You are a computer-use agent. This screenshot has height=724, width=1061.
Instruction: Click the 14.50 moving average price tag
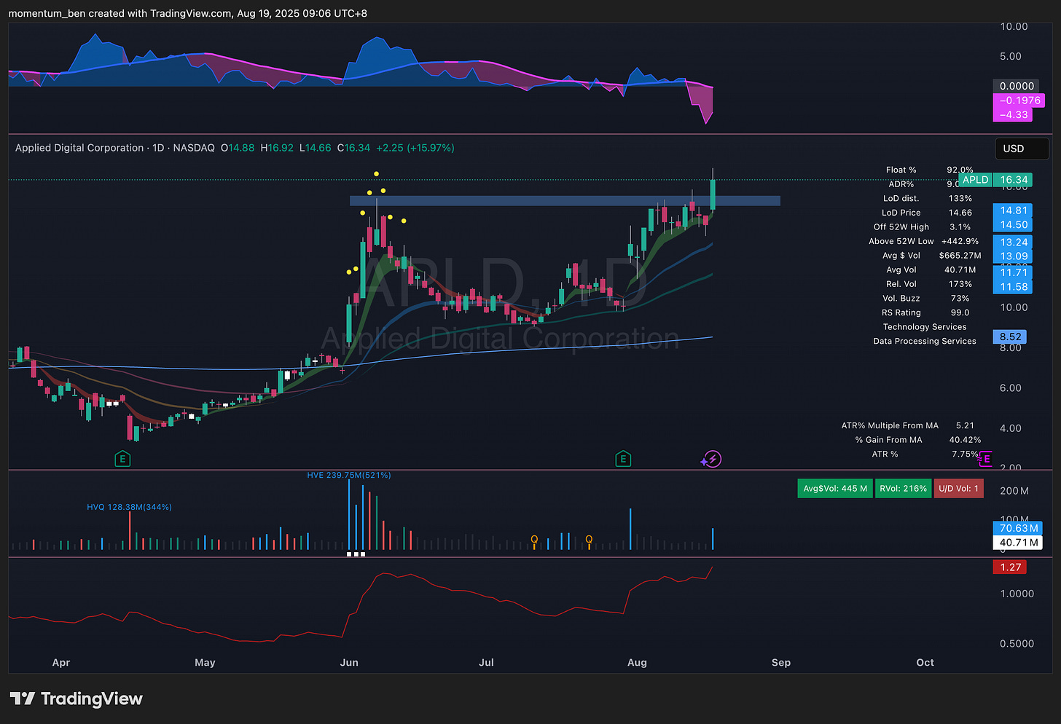click(x=1013, y=225)
